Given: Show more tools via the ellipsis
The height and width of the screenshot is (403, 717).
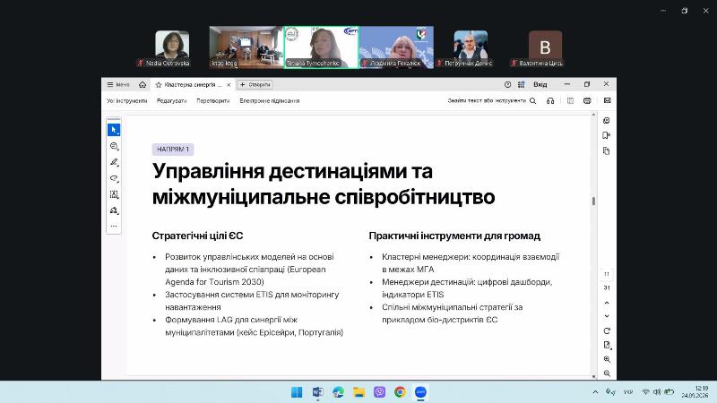Looking at the screenshot, I should (114, 226).
